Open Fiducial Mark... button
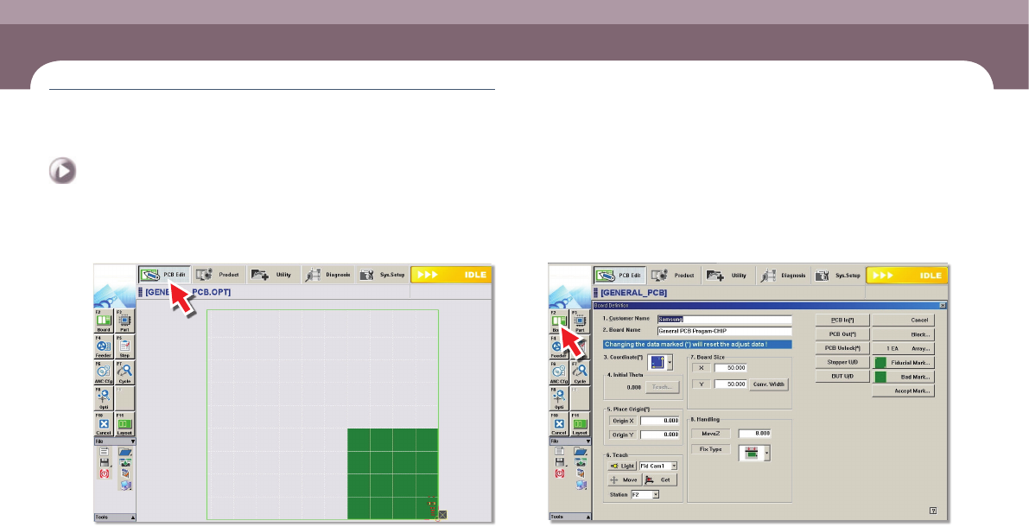This screenshot has height=527, width=1029. click(903, 362)
